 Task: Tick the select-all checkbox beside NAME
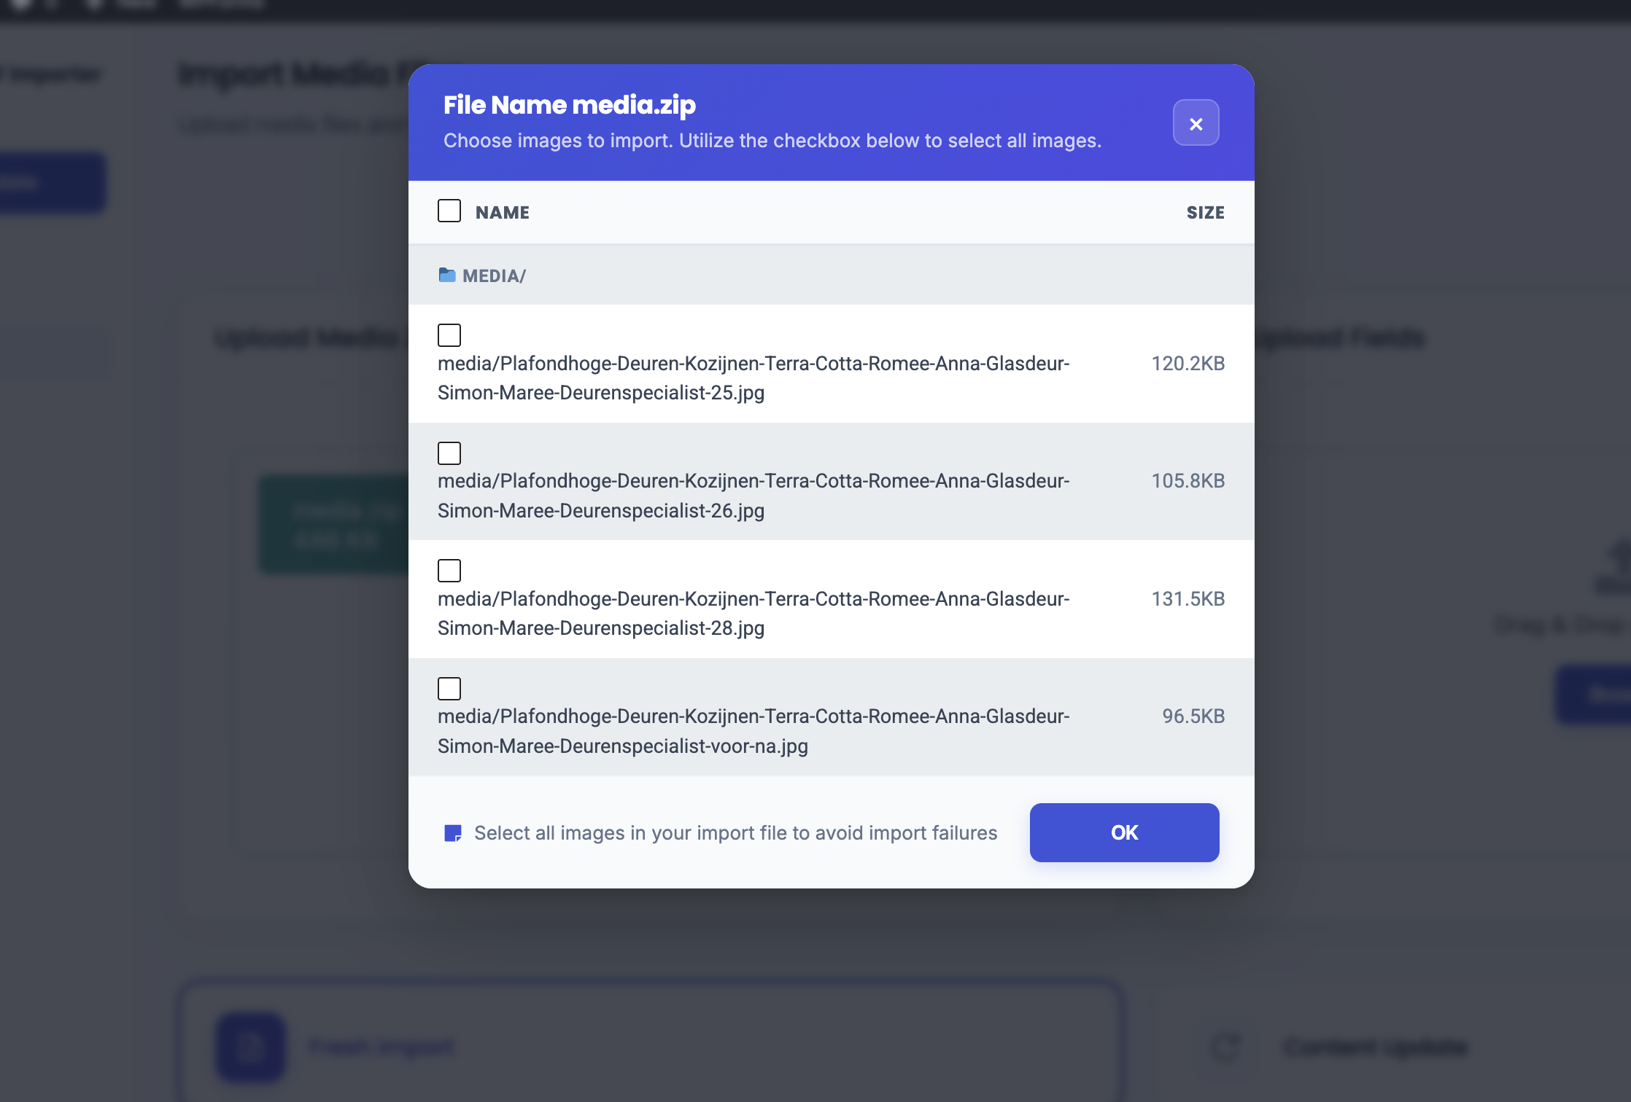[449, 211]
